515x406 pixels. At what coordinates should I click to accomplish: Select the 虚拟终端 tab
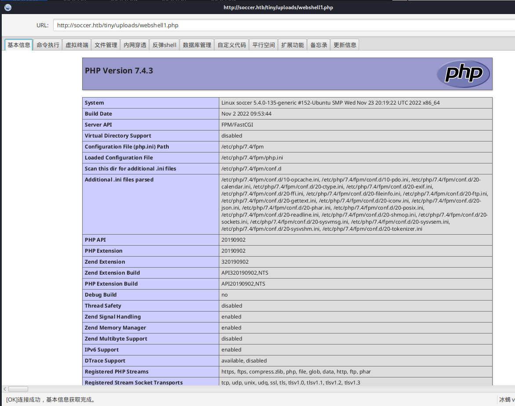point(77,45)
